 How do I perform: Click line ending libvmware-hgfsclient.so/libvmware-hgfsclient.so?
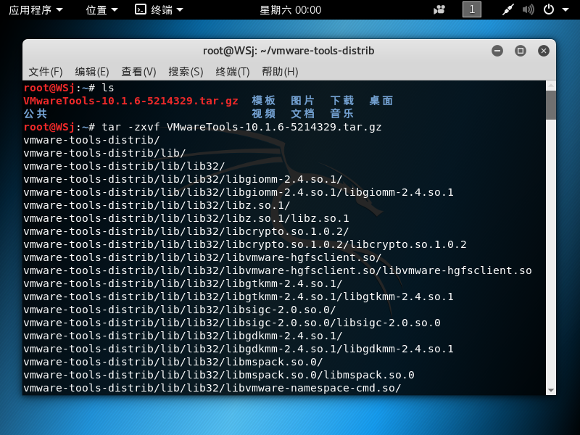pyautogui.click(x=278, y=270)
